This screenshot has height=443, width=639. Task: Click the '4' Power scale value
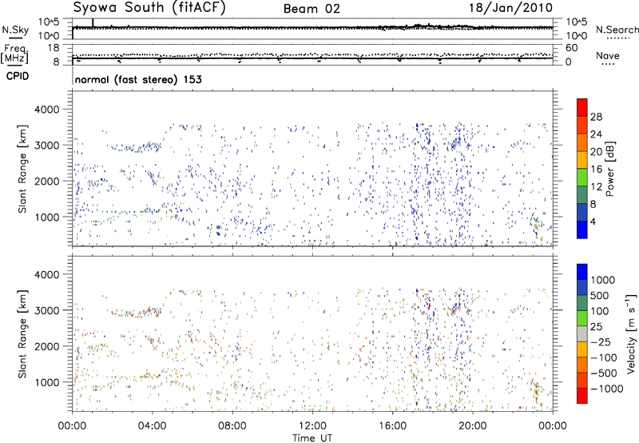pyautogui.click(x=593, y=221)
